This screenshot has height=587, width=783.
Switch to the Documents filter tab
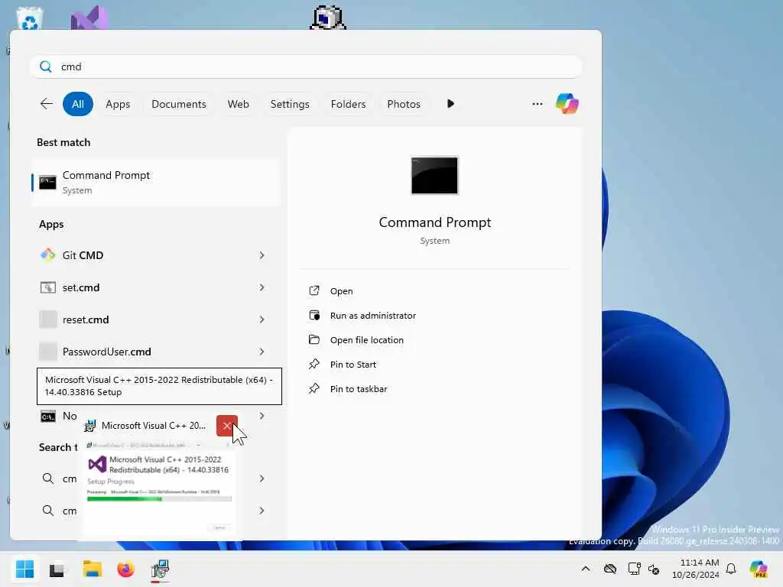pyautogui.click(x=179, y=104)
